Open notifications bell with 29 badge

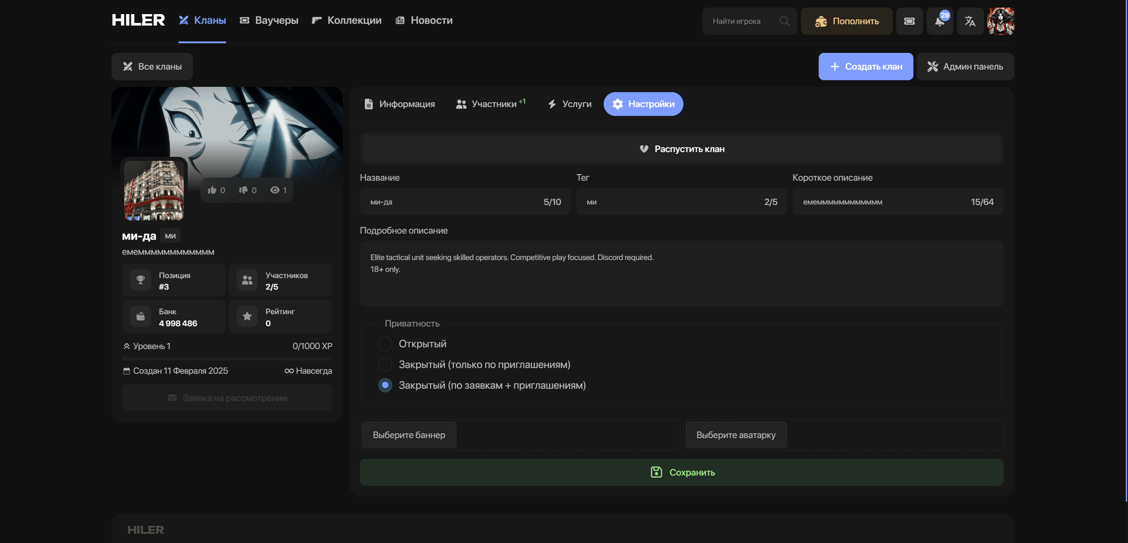coord(940,21)
